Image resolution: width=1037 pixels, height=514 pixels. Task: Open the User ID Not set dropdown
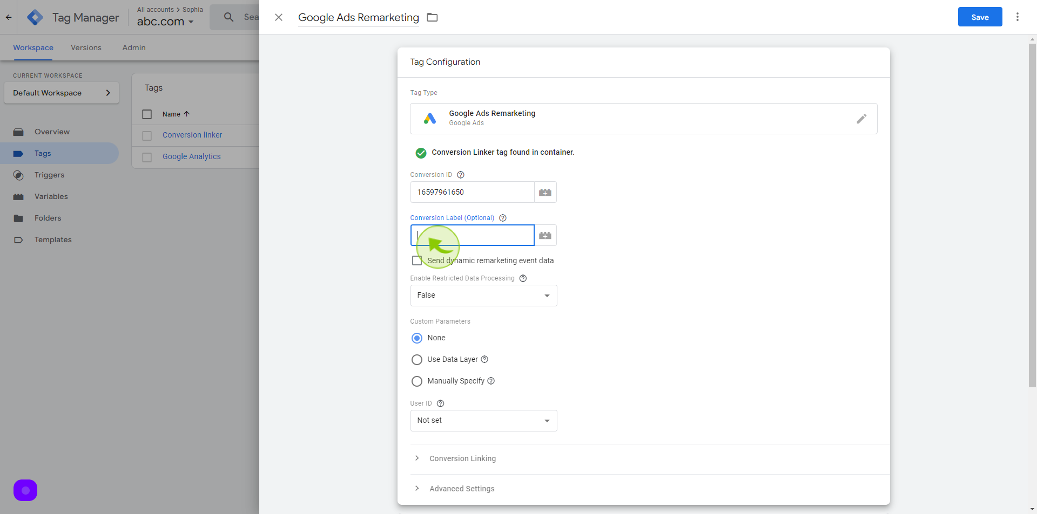point(483,421)
